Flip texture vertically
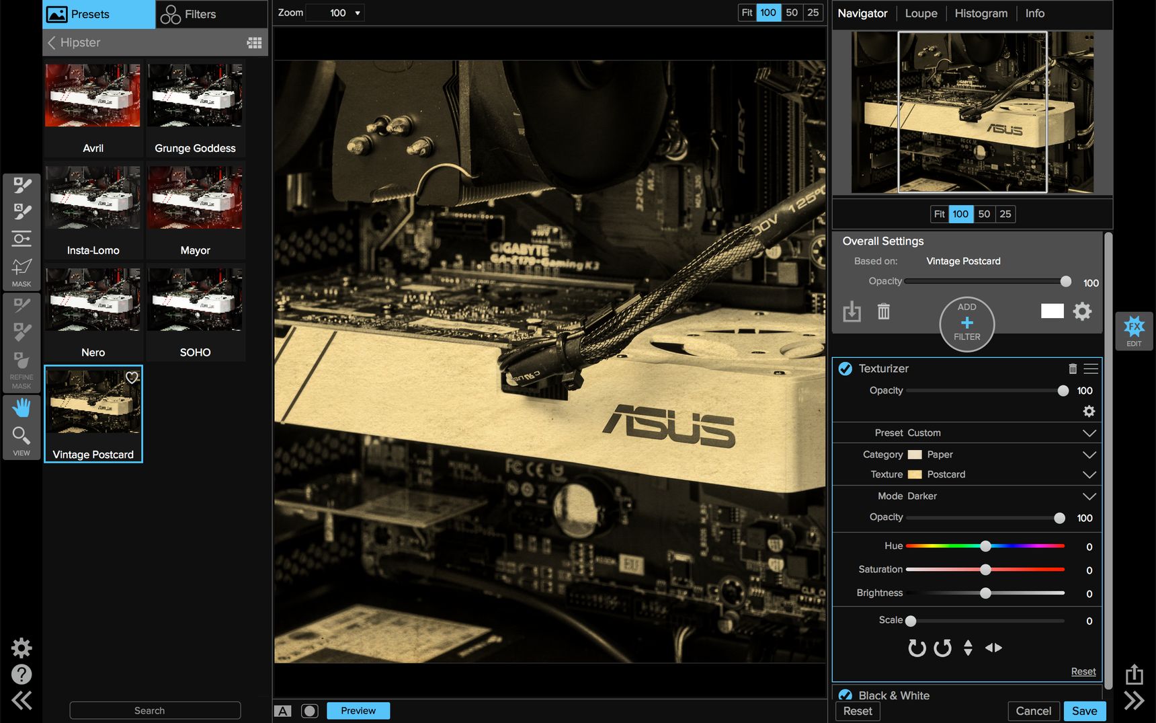 [968, 648]
